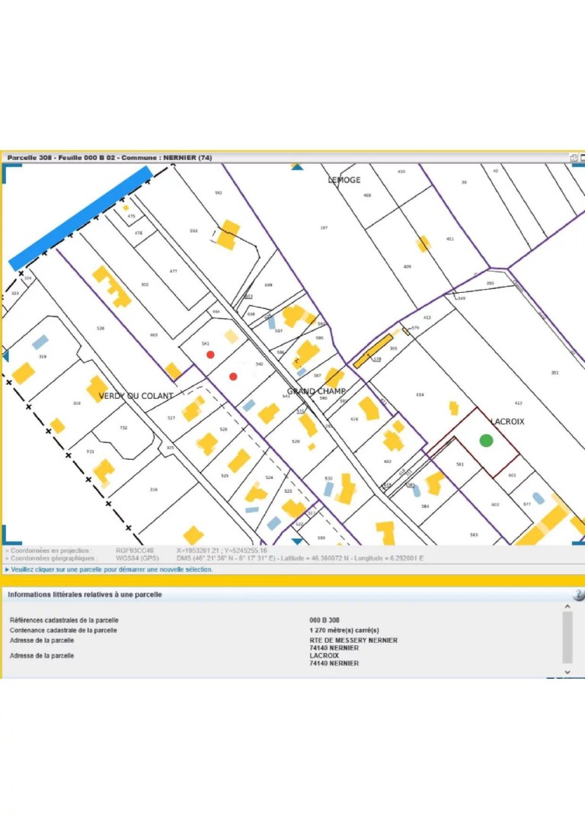Pan the map south with bottom arrow
The image size is (585, 829).
point(297,541)
